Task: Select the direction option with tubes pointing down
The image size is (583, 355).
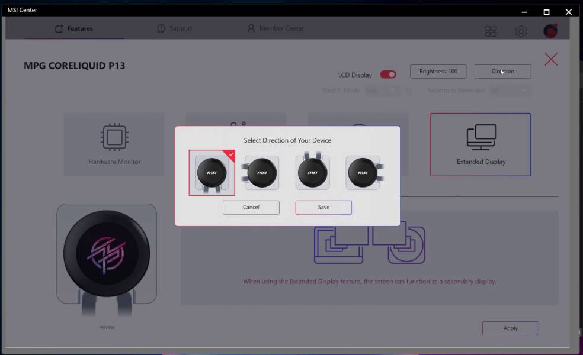Action: [212, 173]
